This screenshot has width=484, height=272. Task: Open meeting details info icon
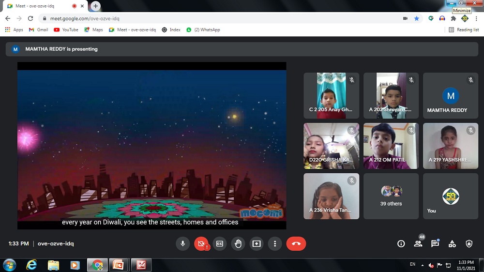[x=401, y=244]
